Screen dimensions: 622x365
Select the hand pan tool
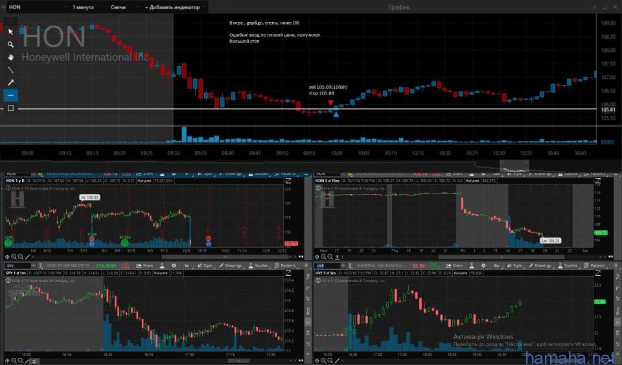(11, 57)
